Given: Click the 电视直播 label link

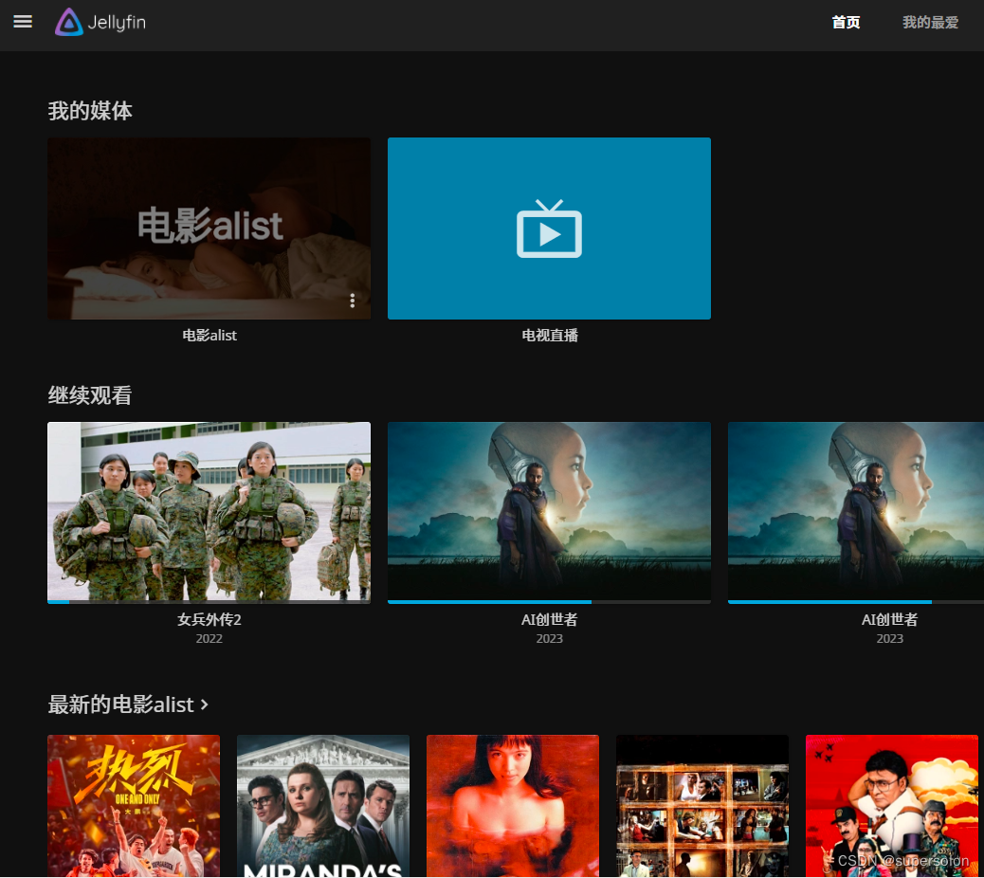Looking at the screenshot, I should point(549,335).
